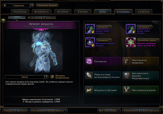Click the Точность power icon
This screenshot has height=114, width=163.
click(89, 61)
